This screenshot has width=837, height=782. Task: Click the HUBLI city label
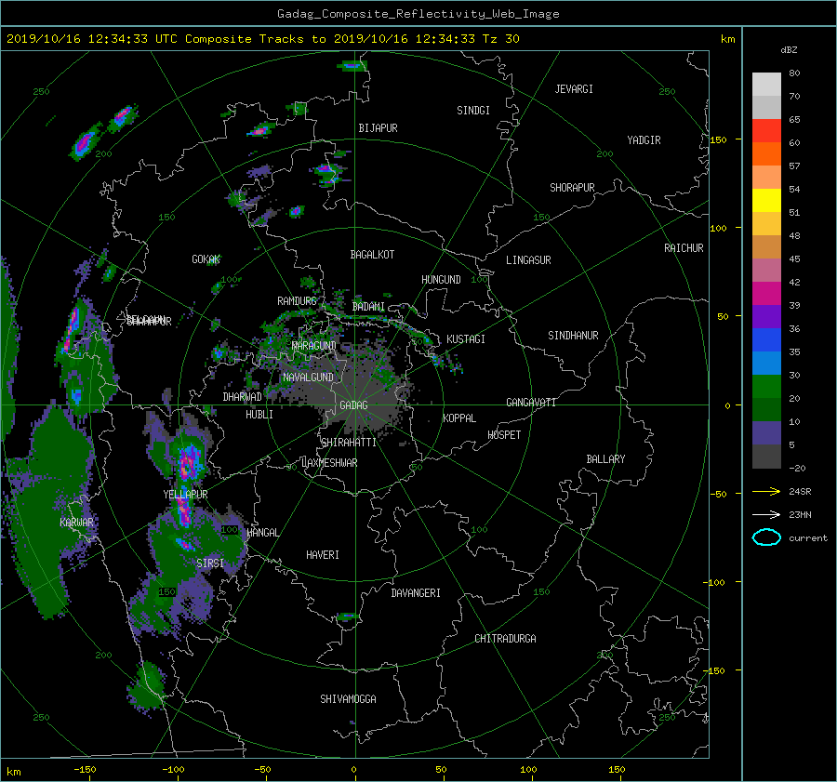tap(259, 415)
